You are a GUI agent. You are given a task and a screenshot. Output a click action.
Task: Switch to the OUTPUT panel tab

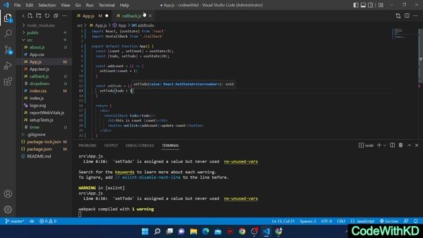tap(111, 145)
